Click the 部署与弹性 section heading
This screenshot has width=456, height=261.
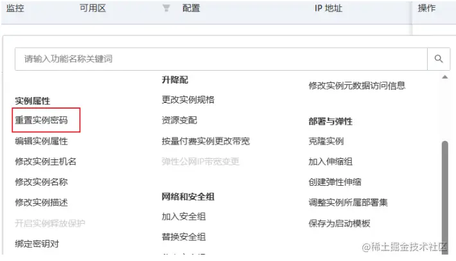point(330,122)
